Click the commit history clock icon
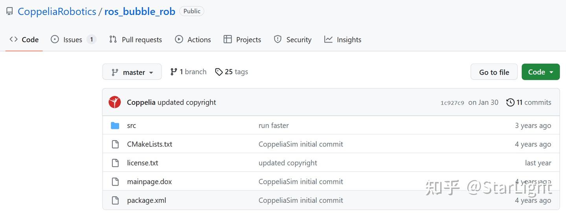This screenshot has width=566, height=213. [x=510, y=103]
